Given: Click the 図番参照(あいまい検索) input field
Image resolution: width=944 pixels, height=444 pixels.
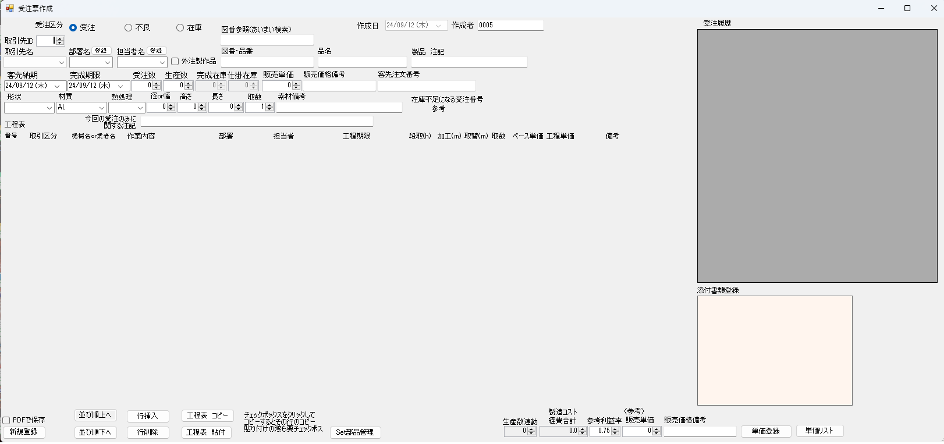Looking at the screenshot, I should pos(267,40).
